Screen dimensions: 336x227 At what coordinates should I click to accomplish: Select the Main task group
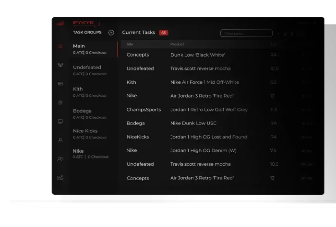91,49
